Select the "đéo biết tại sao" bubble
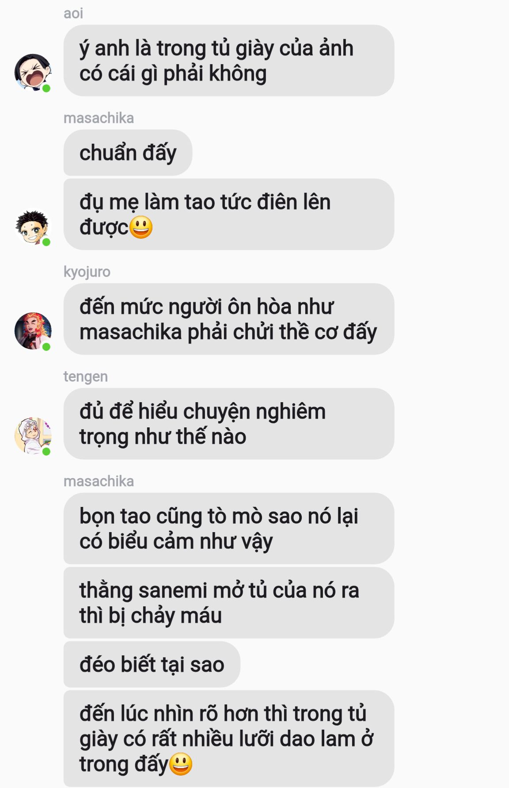Image resolution: width=509 pixels, height=788 pixels. point(152,664)
